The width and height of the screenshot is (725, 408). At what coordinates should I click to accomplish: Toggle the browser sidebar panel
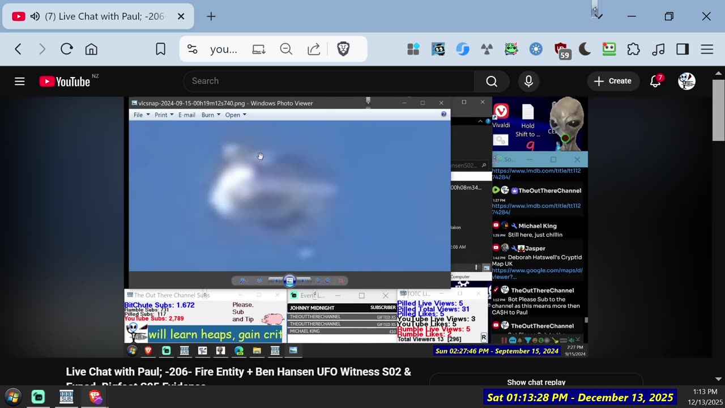683,49
